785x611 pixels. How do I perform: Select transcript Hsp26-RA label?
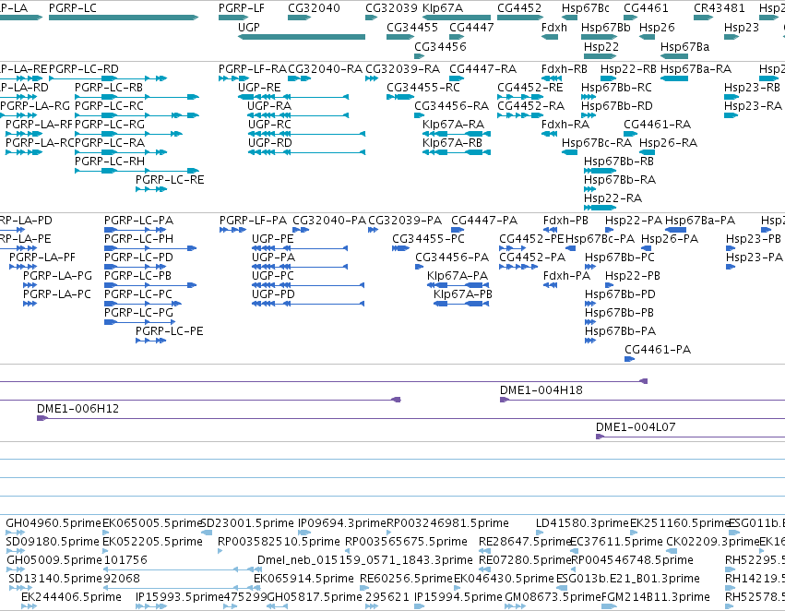click(669, 143)
